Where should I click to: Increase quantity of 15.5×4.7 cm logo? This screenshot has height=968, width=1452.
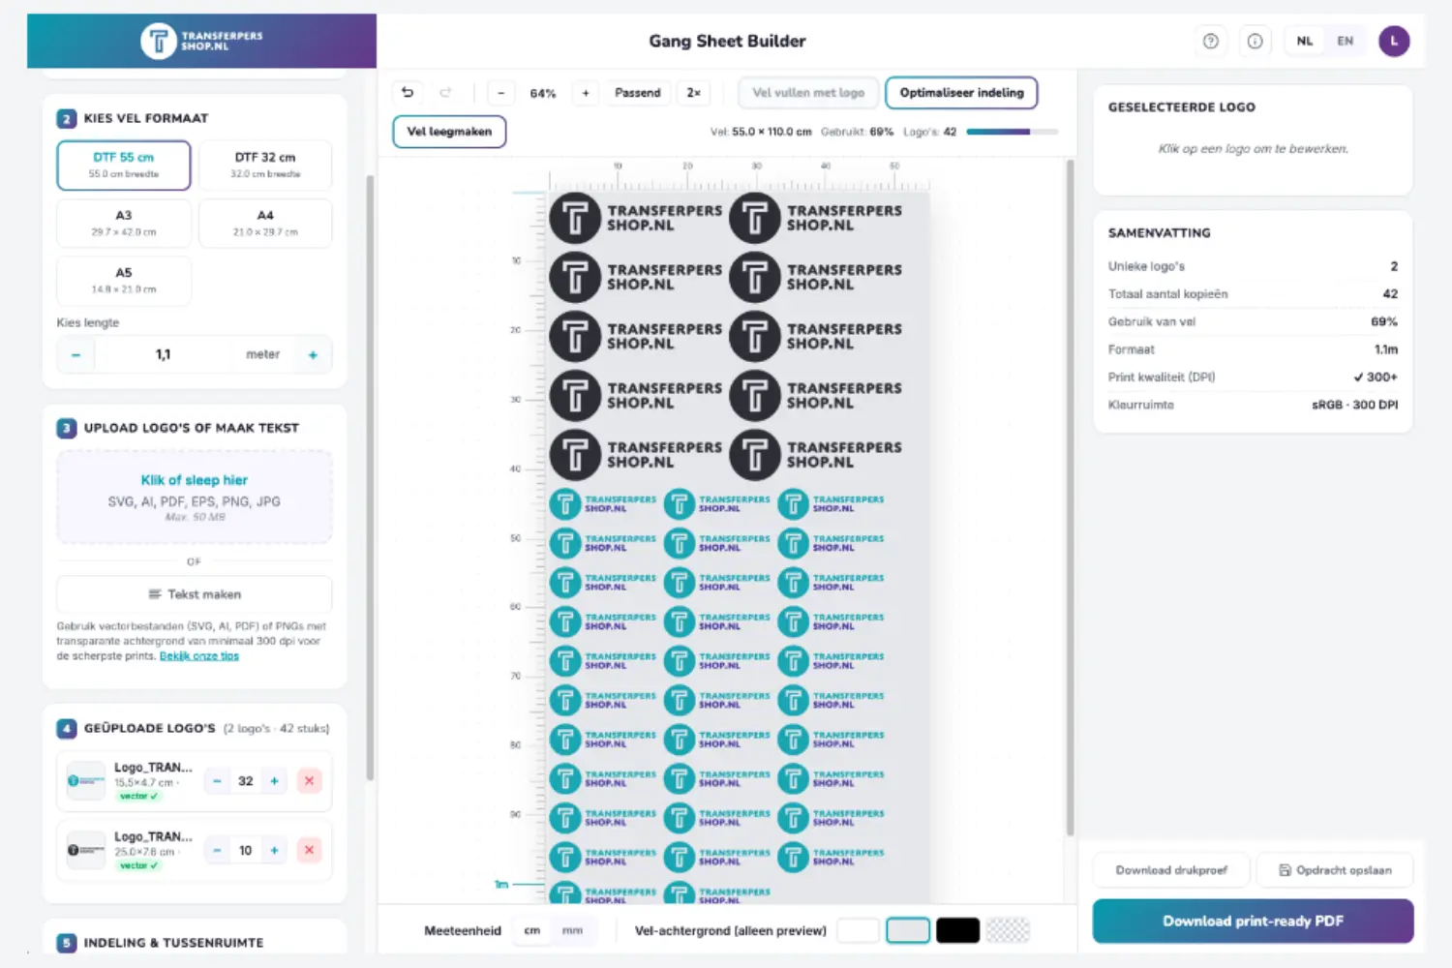pos(274,781)
